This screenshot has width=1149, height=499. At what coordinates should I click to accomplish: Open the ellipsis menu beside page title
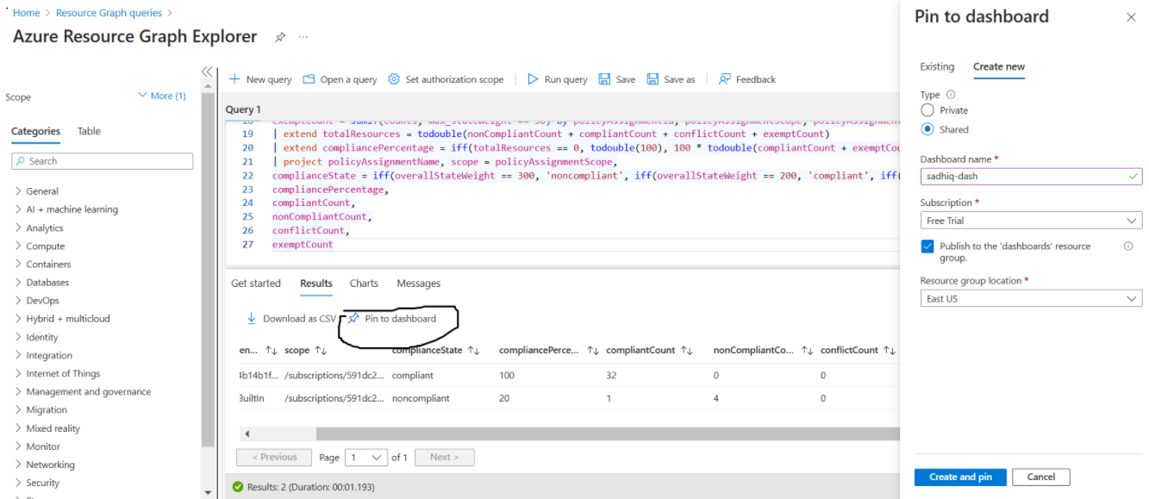pyautogui.click(x=303, y=37)
